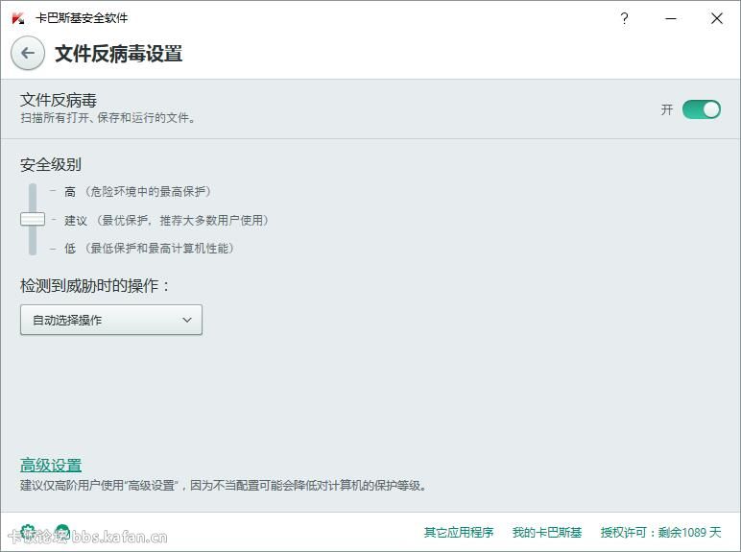Screen dimensions: 741x552
Task: Open the 自动选择操作 dropdown
Action: click(111, 320)
